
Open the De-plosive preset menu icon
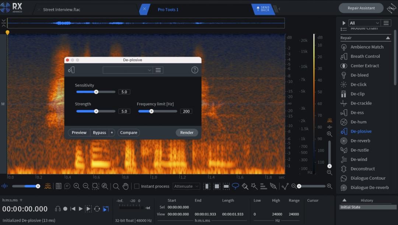[158, 70]
